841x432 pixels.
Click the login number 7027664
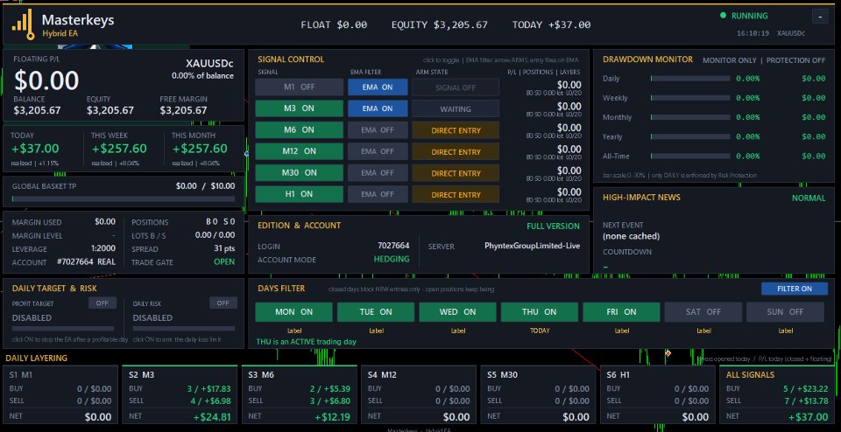click(393, 246)
